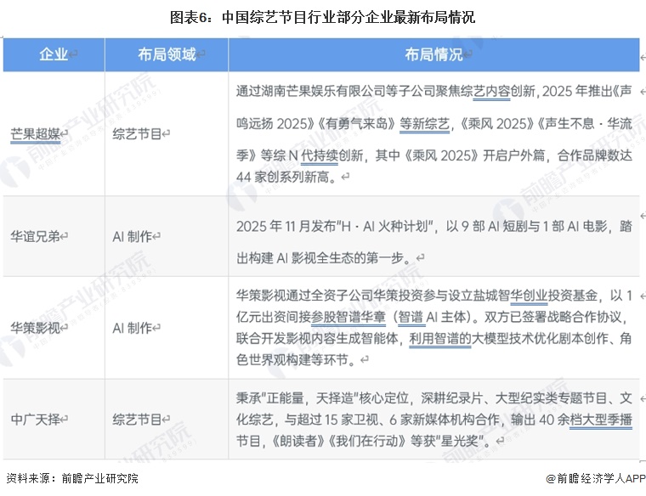The width and height of the screenshot is (646, 496).
Task: Select the "布局领域" column header
Action: point(167,54)
